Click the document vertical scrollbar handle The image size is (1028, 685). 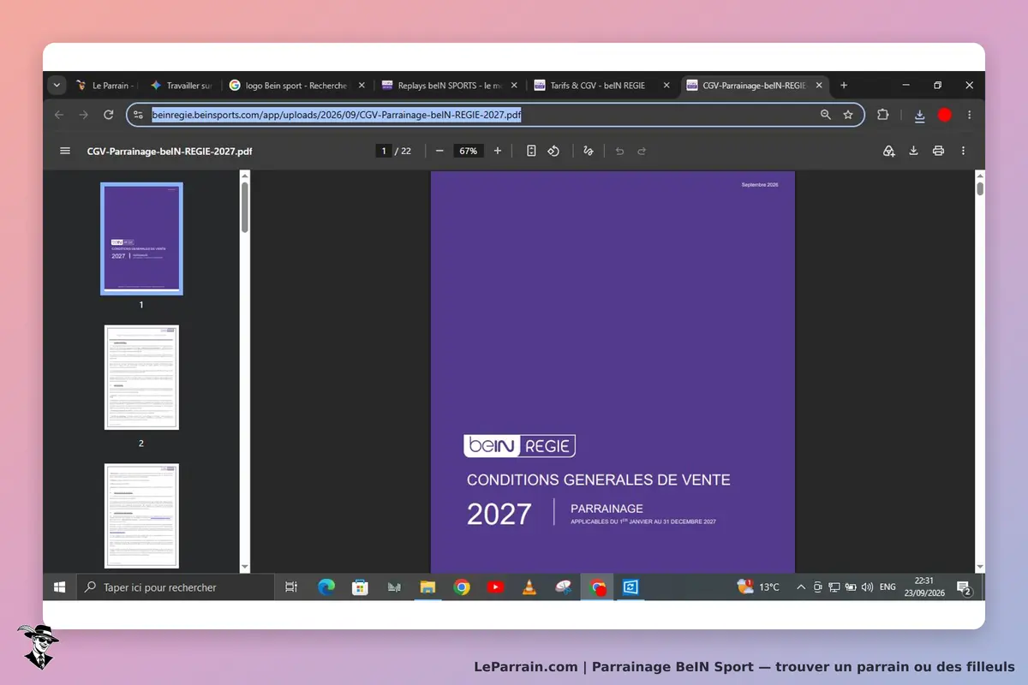pos(980,189)
